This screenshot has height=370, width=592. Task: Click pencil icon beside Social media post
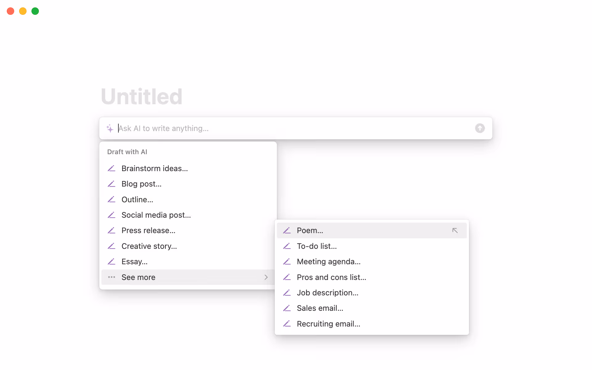click(x=111, y=215)
